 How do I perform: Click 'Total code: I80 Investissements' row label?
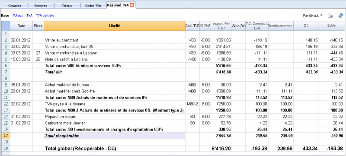tap(115, 130)
